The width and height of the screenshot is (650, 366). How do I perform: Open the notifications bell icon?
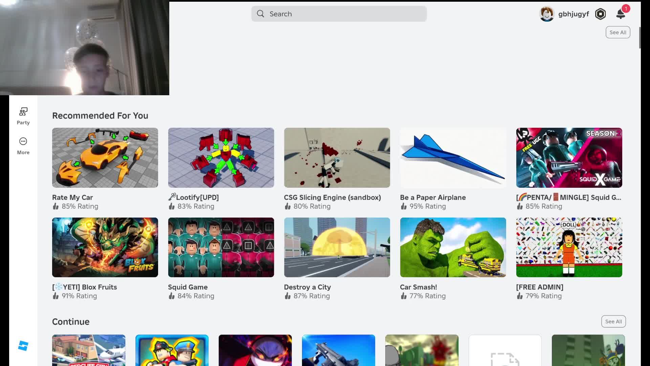[621, 14]
